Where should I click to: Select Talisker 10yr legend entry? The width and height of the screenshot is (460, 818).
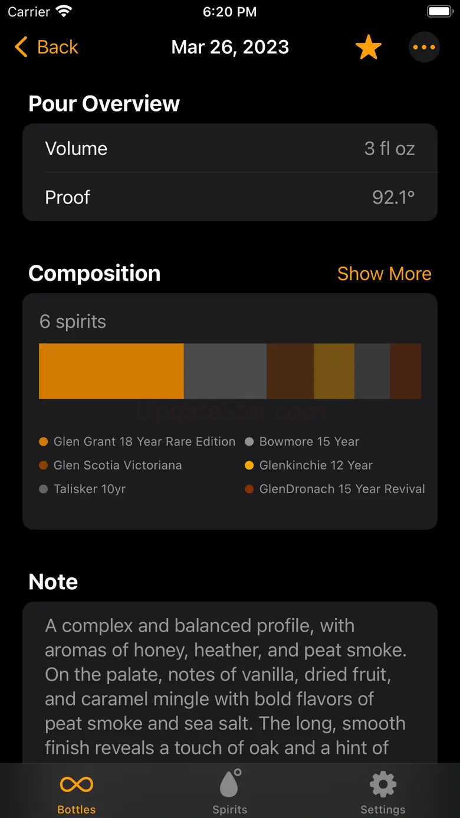coord(89,489)
